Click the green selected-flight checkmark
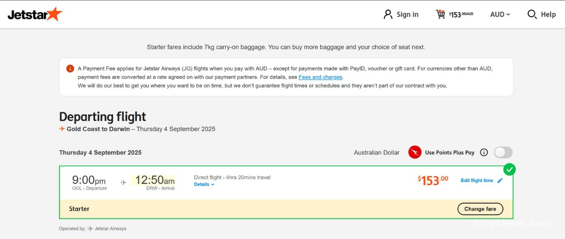 tap(509, 169)
